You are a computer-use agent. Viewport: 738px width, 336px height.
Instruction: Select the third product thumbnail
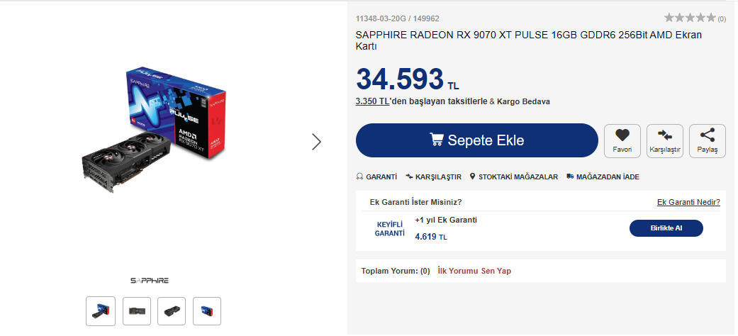[172, 311]
